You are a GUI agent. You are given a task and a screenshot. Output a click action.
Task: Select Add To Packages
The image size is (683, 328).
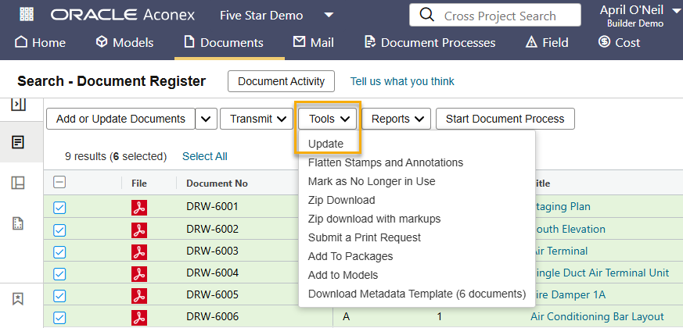[x=350, y=256]
